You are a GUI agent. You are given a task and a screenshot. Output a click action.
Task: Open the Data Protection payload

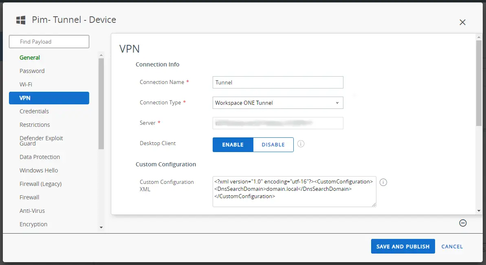click(x=40, y=157)
